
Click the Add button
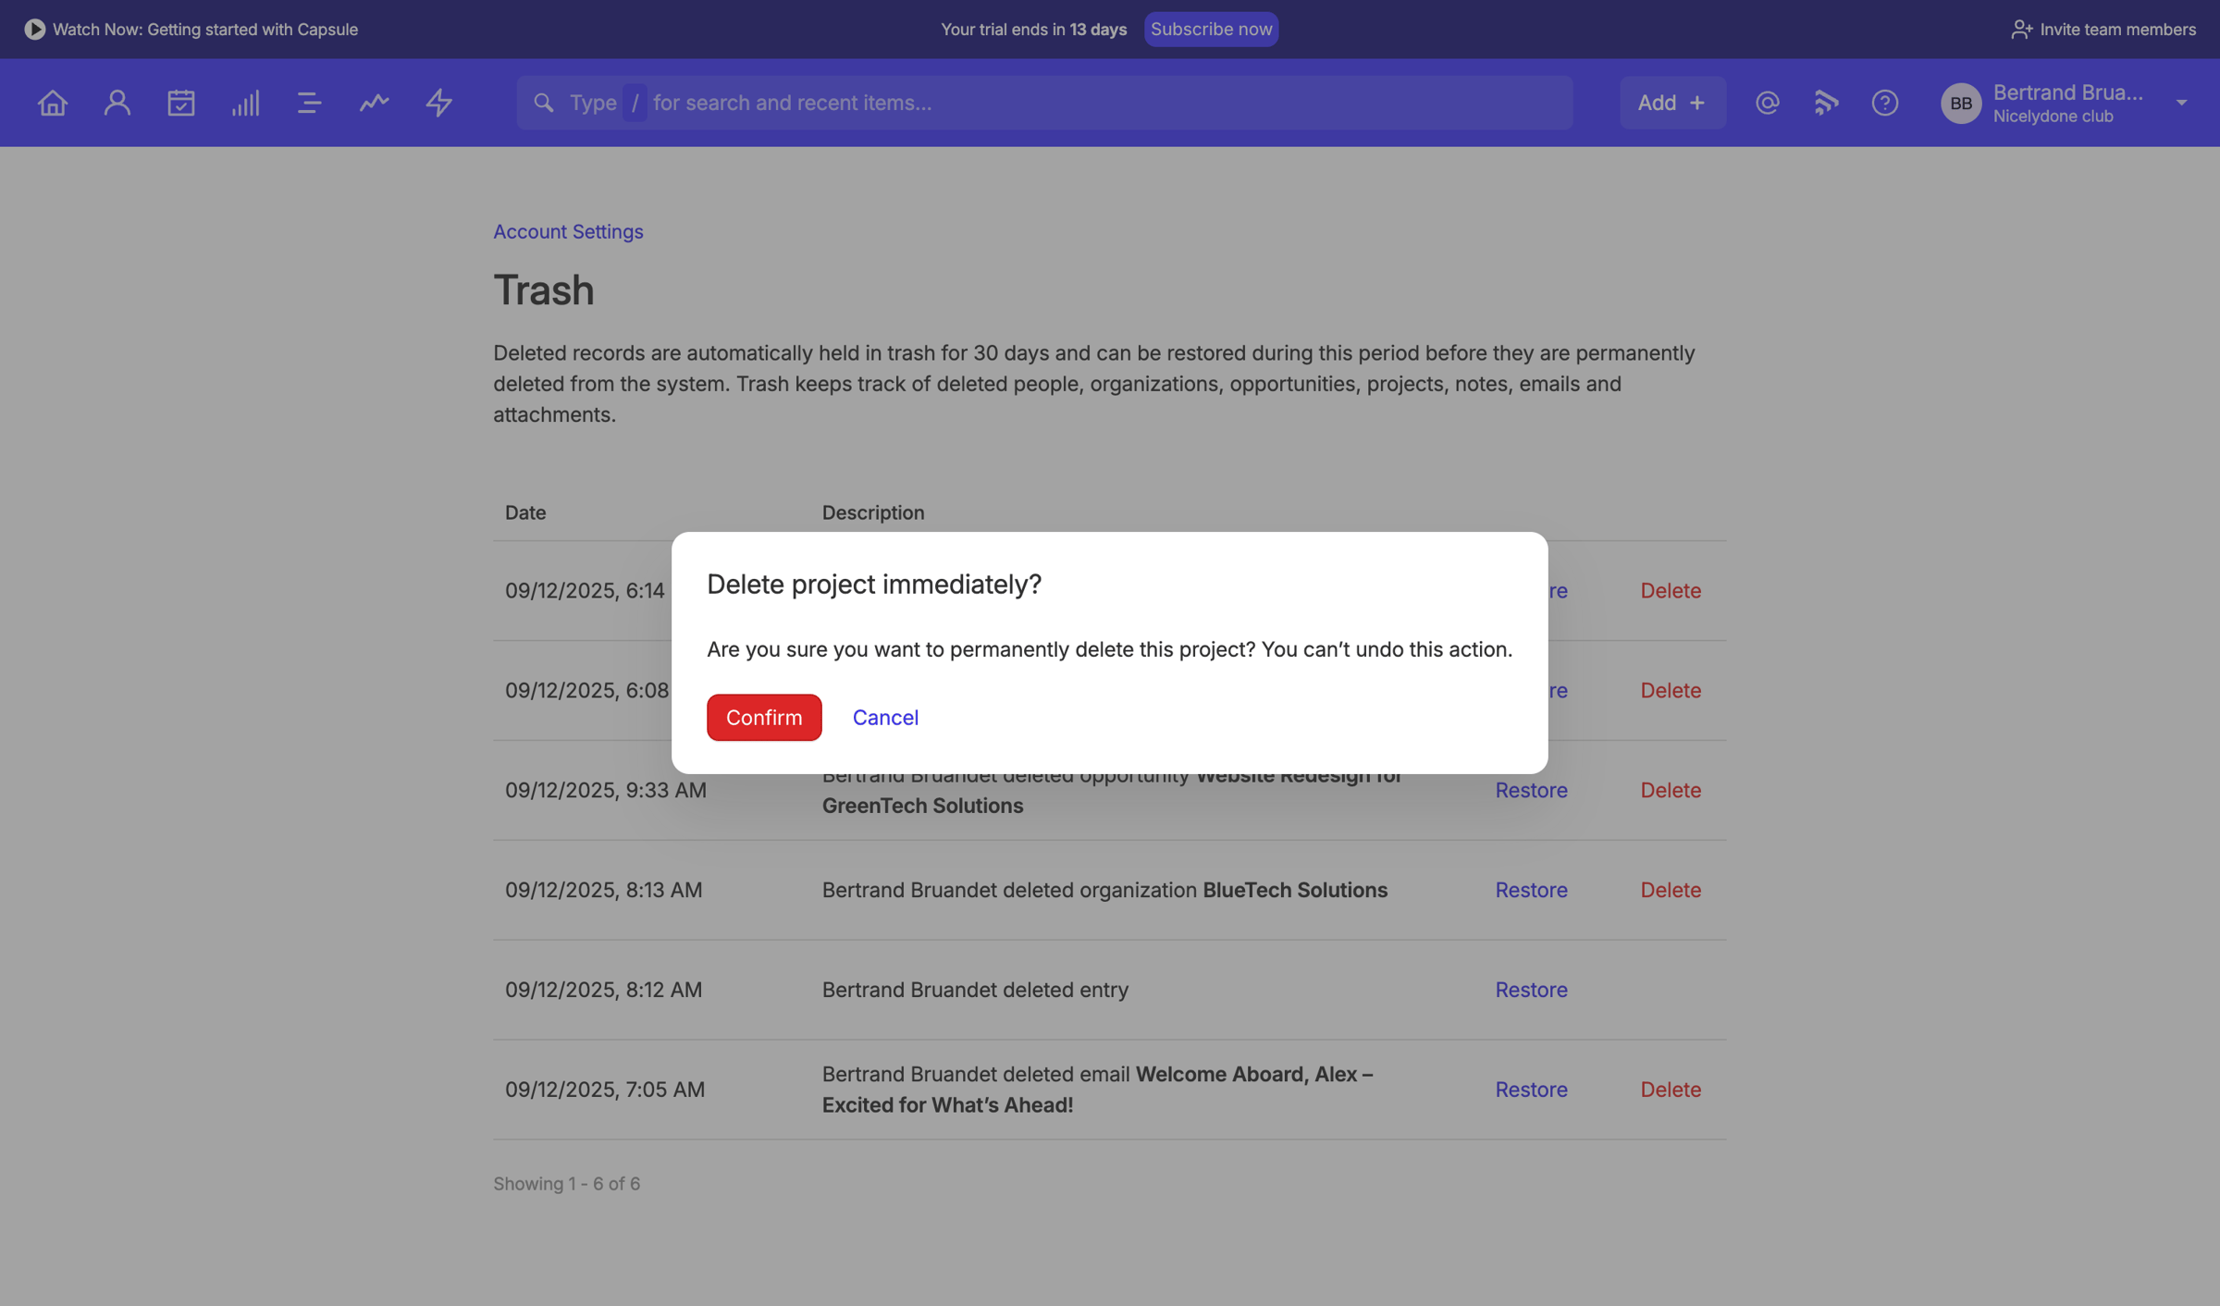(x=1671, y=103)
